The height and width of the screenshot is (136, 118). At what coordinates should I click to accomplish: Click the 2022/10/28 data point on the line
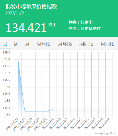pyautogui.click(x=25, y=112)
